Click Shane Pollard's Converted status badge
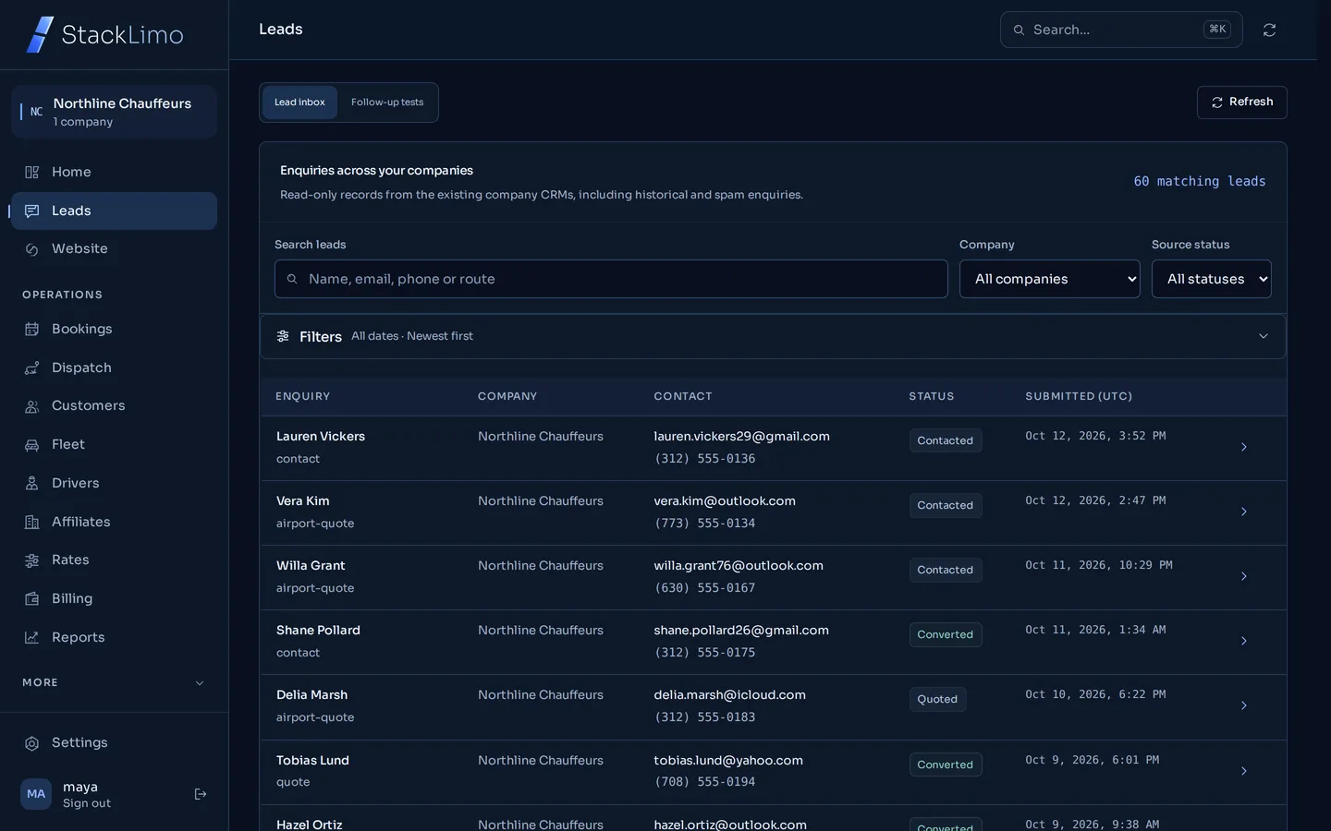The image size is (1331, 831). click(946, 634)
